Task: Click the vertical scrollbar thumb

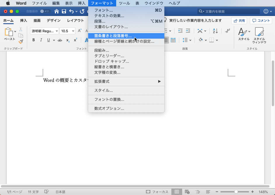Action: [x=273, y=83]
